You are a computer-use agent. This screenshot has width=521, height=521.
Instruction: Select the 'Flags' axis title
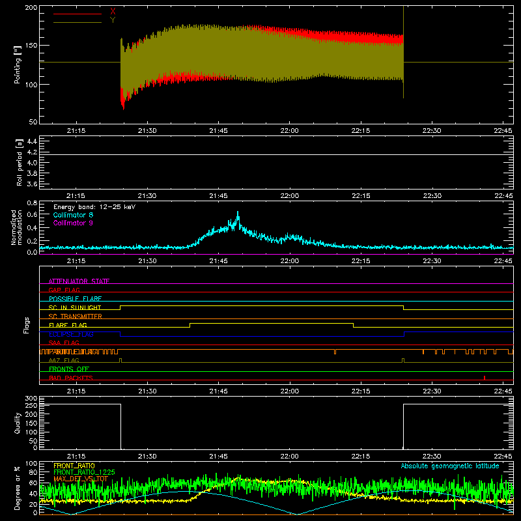point(27,325)
